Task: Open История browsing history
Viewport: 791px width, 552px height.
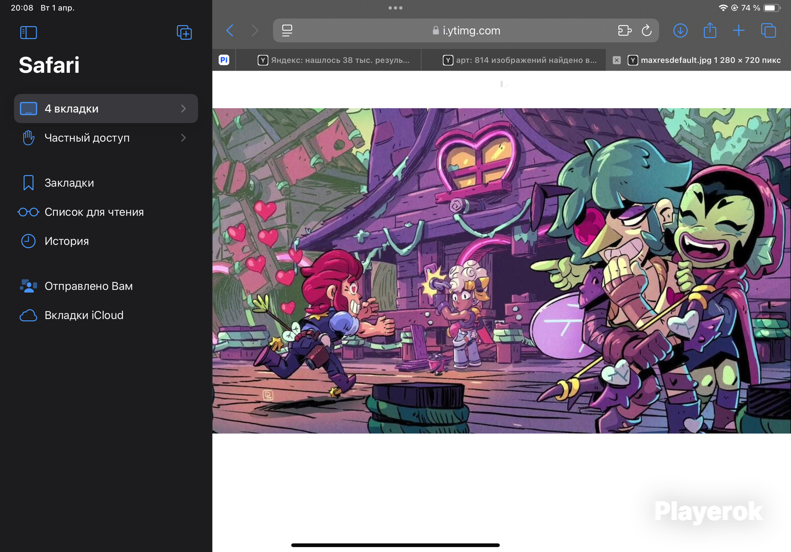Action: (106, 241)
